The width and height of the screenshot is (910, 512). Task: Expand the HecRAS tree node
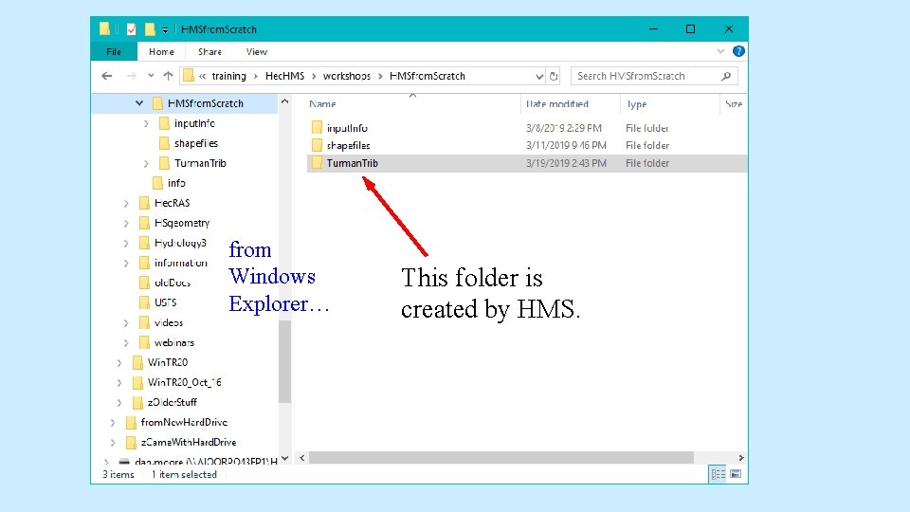pyautogui.click(x=126, y=203)
